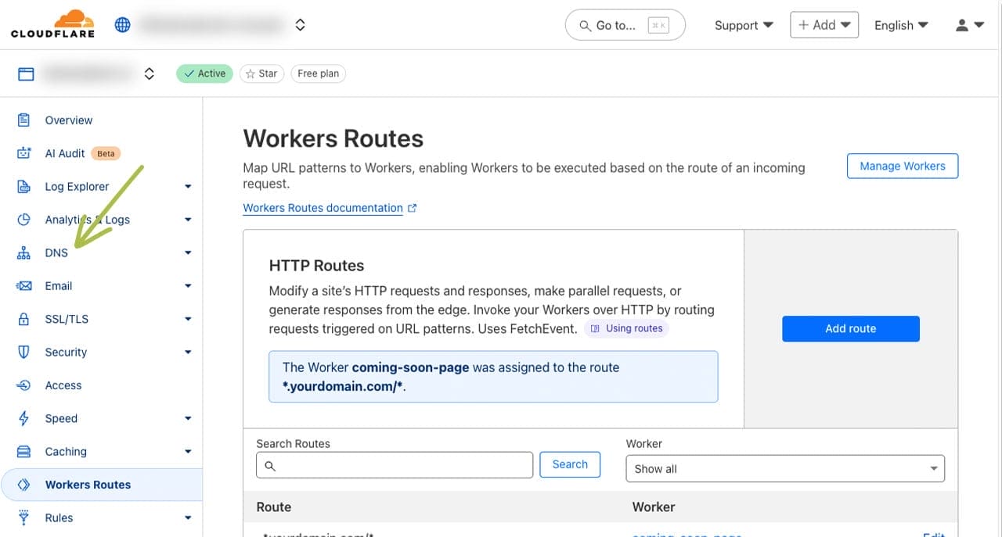Focus the Search Routes text field
The width and height of the screenshot is (1002, 537).
[395, 465]
